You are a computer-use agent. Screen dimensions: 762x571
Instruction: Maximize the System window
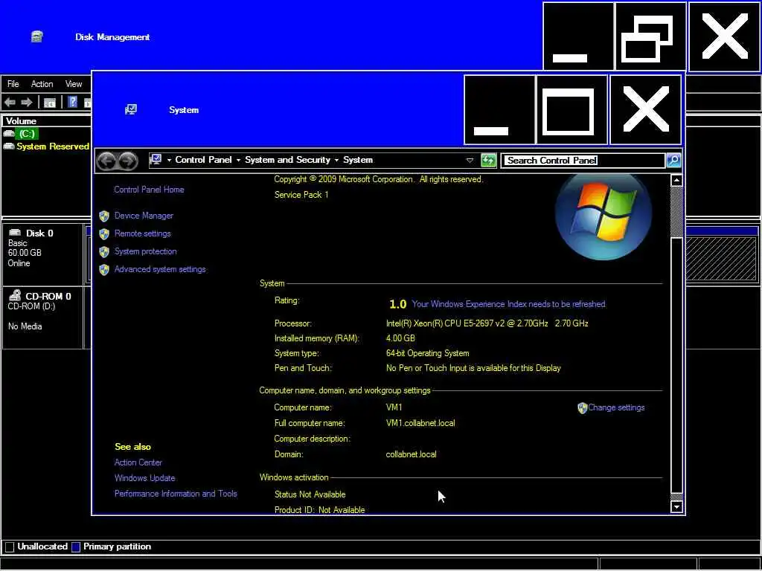(571, 110)
